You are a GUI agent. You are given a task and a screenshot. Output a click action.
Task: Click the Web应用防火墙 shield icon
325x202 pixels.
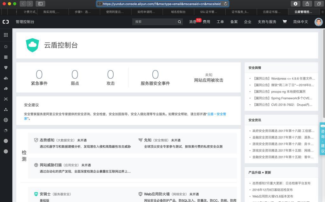click(x=140, y=194)
